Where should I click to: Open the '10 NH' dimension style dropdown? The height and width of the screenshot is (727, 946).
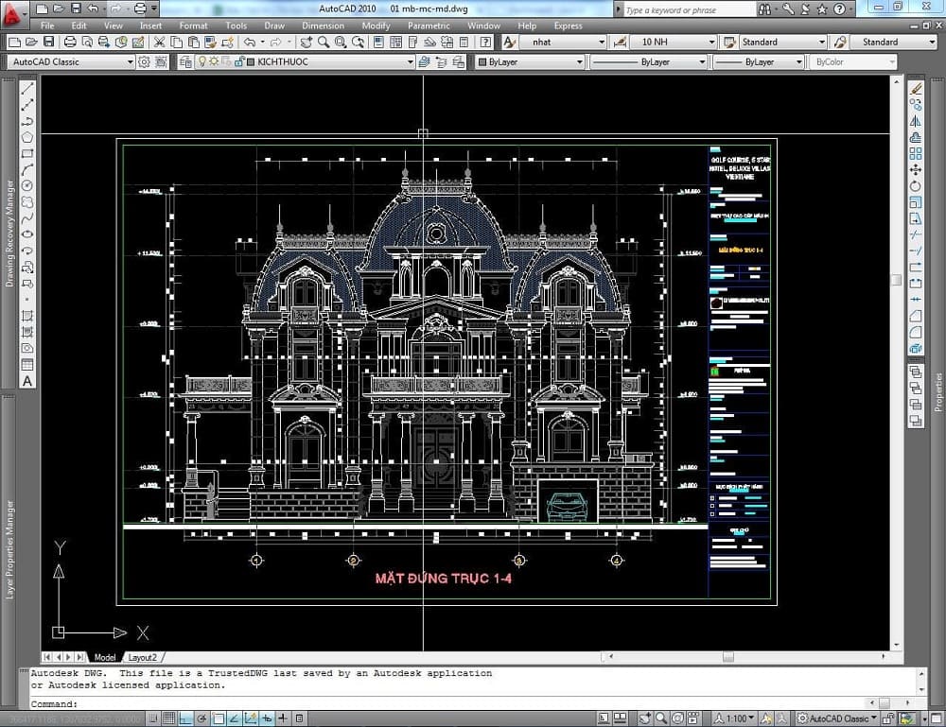coord(709,43)
